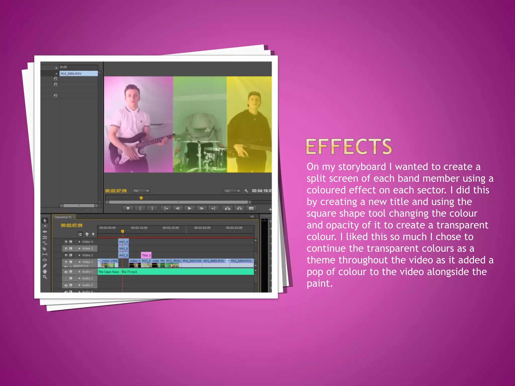
Task: Select the Rolling Edit tool
Action: pyautogui.click(x=45, y=237)
